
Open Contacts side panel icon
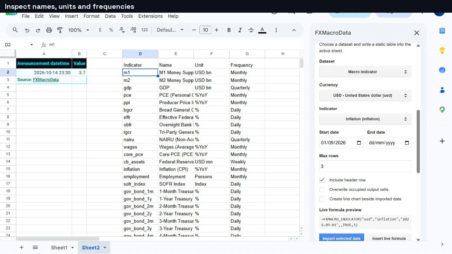coord(442,90)
